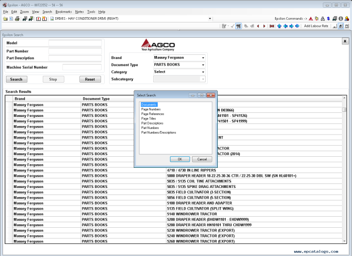This screenshot has width=352, height=256.
Task: Click the Model input field
Action: pyautogui.click(x=75, y=43)
